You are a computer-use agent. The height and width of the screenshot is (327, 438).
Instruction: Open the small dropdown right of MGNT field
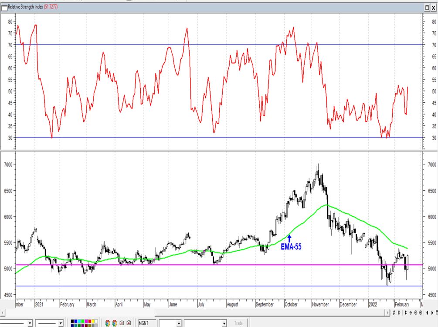[x=178, y=323]
